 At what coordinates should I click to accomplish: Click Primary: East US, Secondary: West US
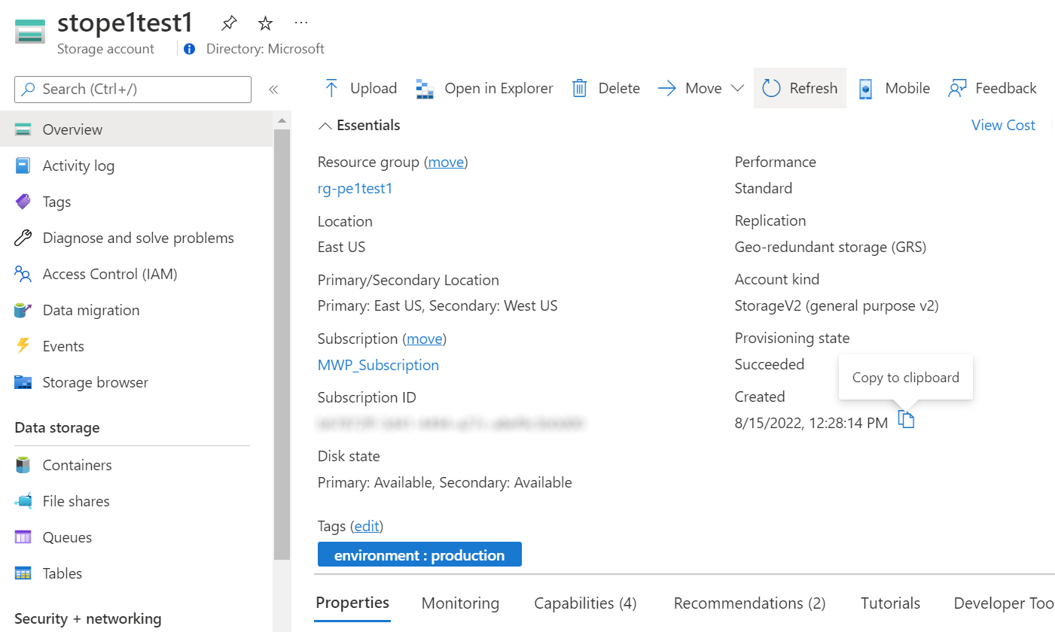point(438,306)
